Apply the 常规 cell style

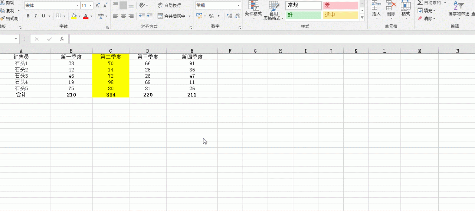[x=304, y=6]
